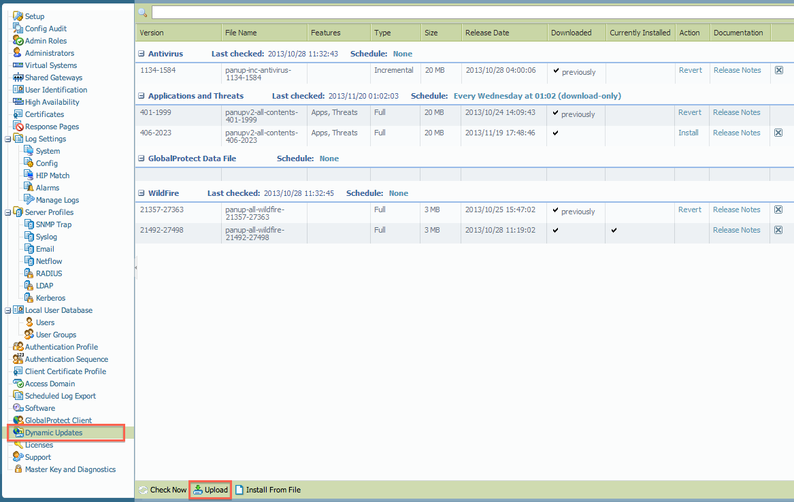Open Dynamic Updates in sidebar

click(54, 433)
